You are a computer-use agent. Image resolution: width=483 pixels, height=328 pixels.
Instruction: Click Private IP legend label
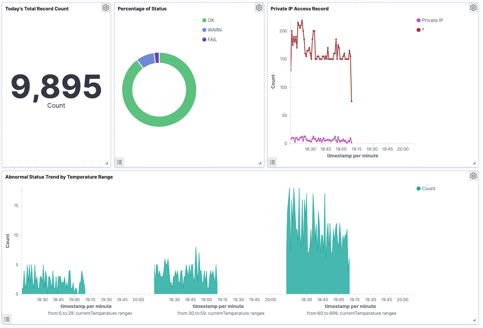click(x=433, y=20)
